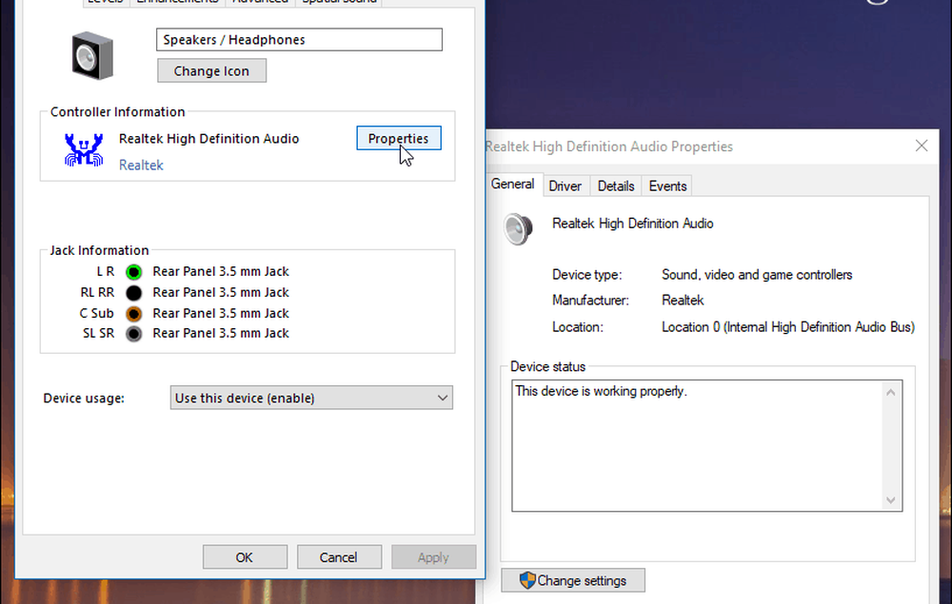
Task: Select the Levels tab
Action: [105, 2]
